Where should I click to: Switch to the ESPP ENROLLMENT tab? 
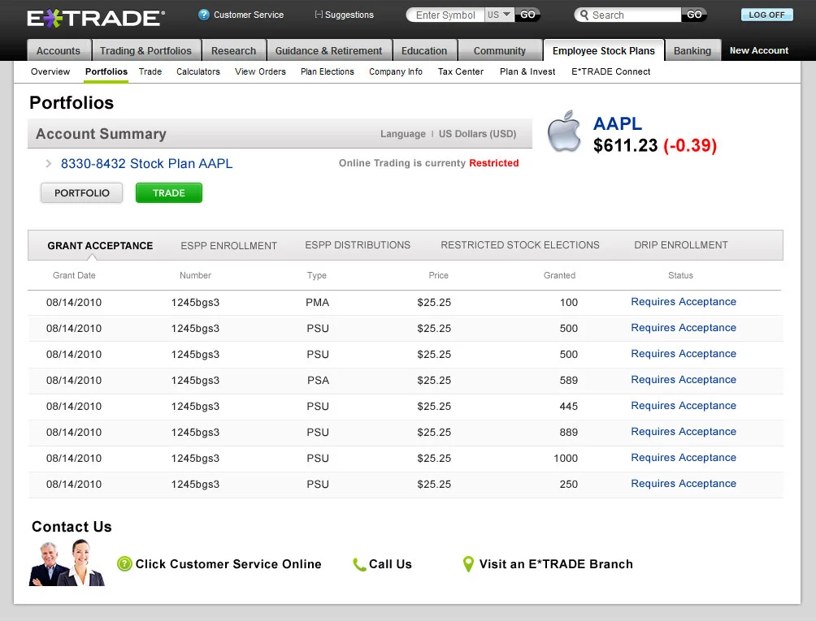click(x=228, y=246)
